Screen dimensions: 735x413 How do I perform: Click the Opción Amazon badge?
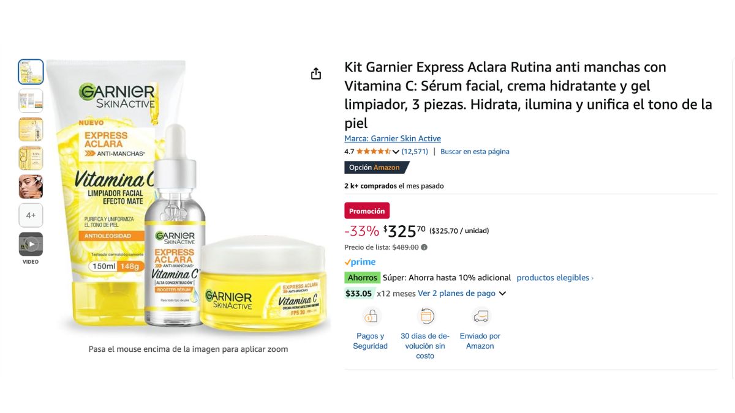pos(376,167)
